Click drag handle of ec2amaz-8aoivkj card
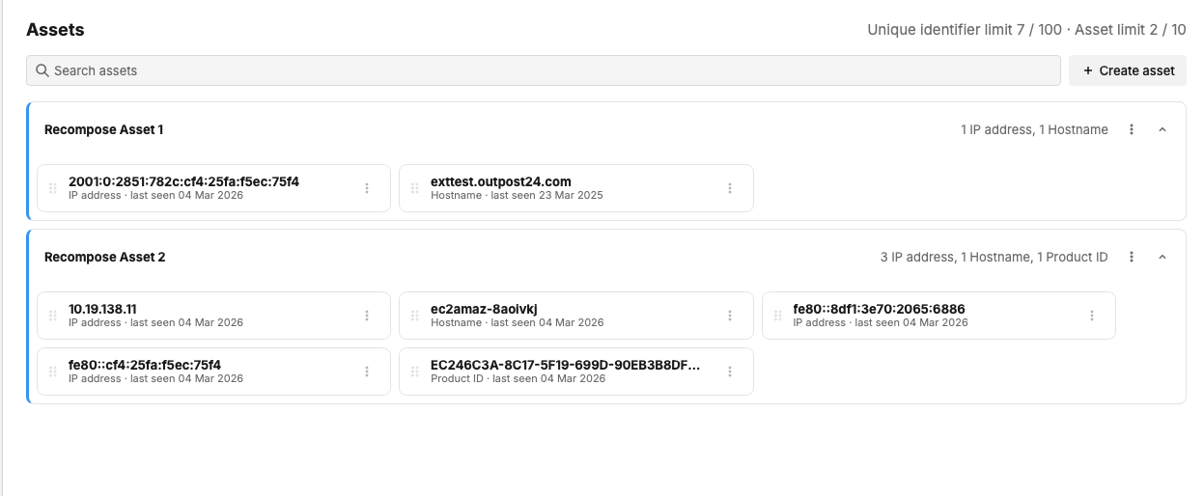Image resolution: width=1204 pixels, height=496 pixels. pos(415,316)
